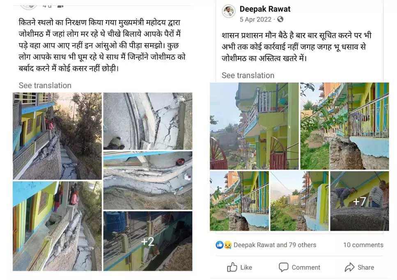Viewport: 397px width, 280px height.
Task: Open the +7 more photos thumbnail
Action: pyautogui.click(x=360, y=201)
